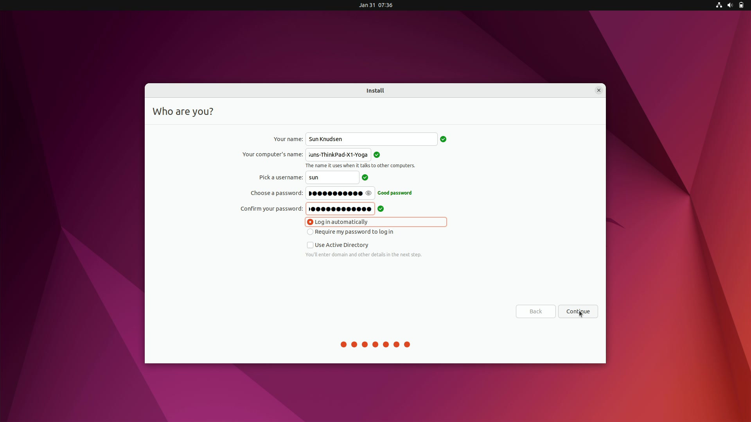Open the clock showing Jan 31 07:36
Image resolution: width=751 pixels, height=422 pixels.
coord(376,5)
